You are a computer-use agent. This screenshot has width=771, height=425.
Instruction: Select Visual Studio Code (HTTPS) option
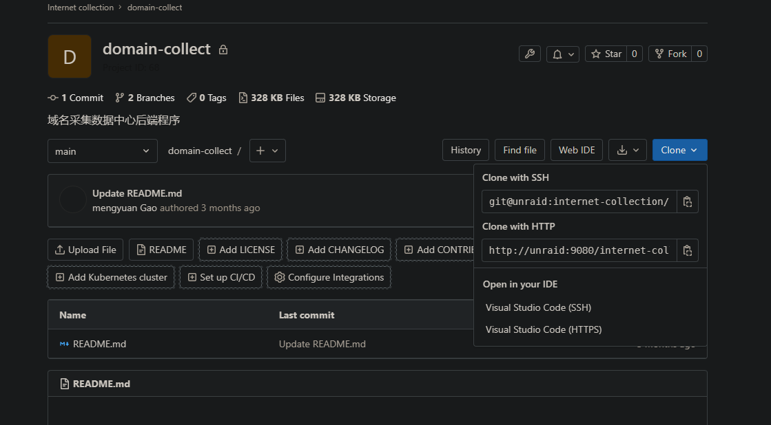[544, 329]
